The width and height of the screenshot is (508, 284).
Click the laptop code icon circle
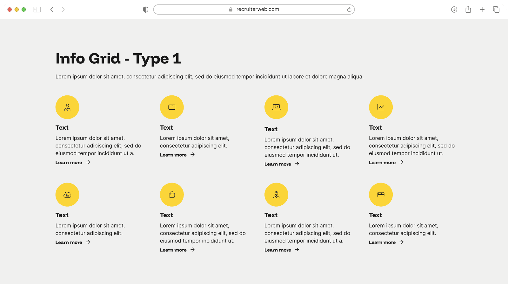[276, 107]
